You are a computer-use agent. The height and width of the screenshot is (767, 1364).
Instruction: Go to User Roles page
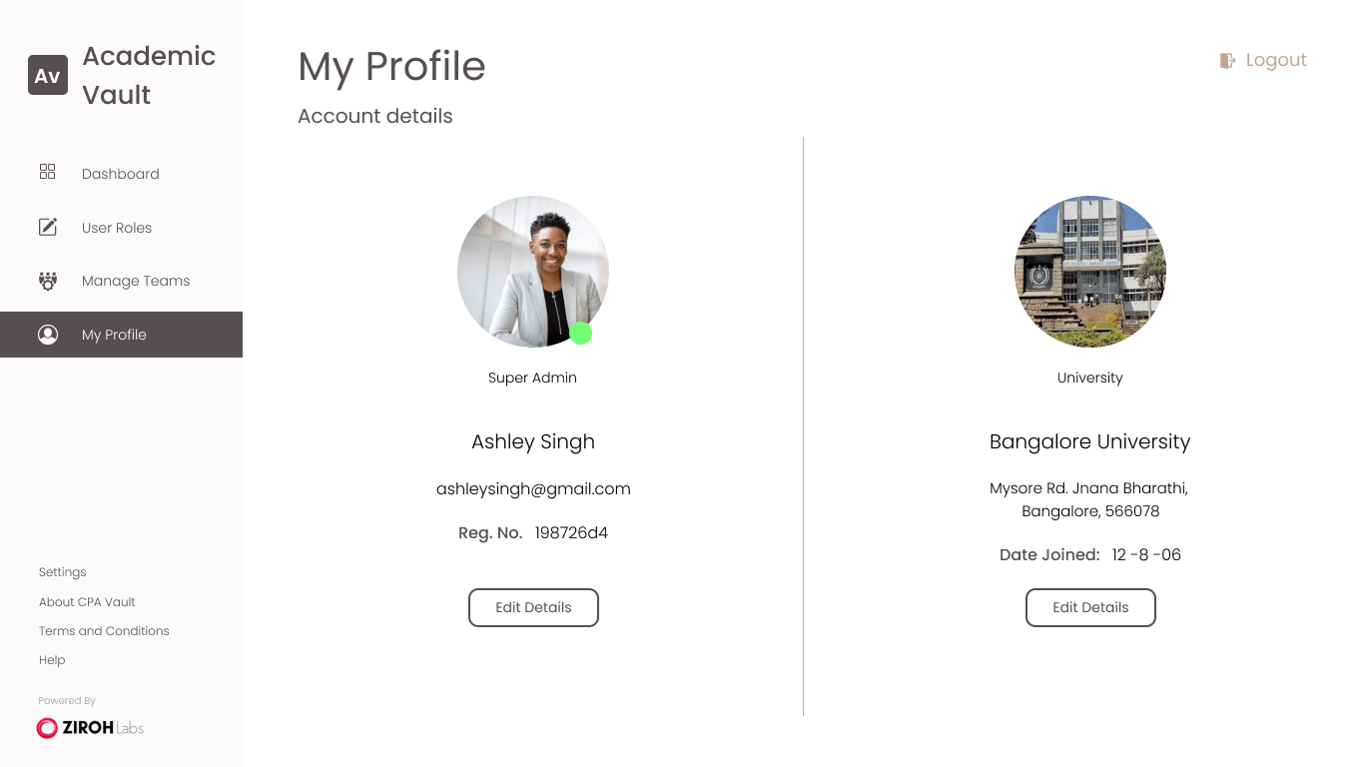(117, 228)
